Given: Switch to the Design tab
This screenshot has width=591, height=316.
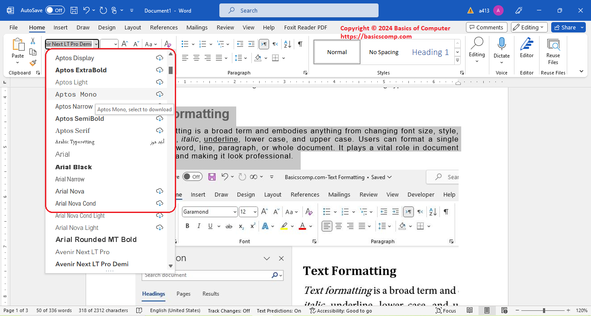Looking at the screenshot, I should [x=107, y=27].
